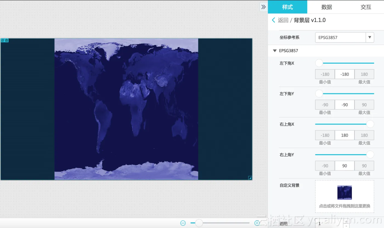
Task: Edit the 右上角X value field 180
Action: tap(345, 135)
